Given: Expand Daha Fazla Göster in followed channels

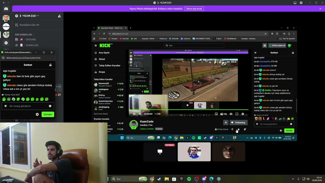Looking at the screenshot, I should click(101, 114).
